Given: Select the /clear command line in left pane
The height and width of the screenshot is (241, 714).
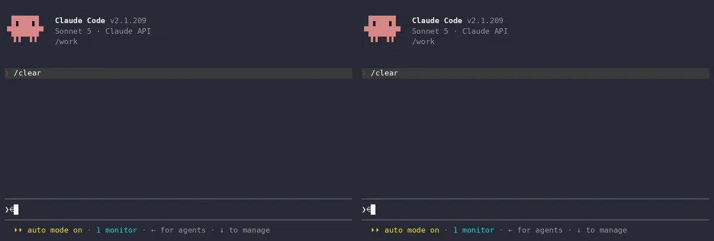Looking at the screenshot, I should (x=178, y=73).
